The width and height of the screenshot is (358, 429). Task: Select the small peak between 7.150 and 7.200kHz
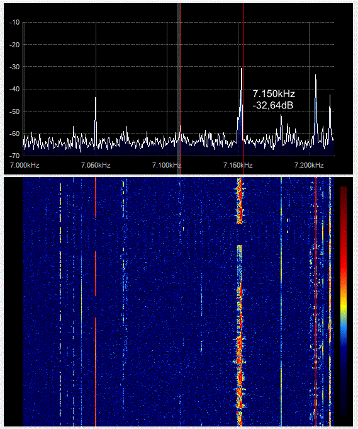(x=281, y=127)
